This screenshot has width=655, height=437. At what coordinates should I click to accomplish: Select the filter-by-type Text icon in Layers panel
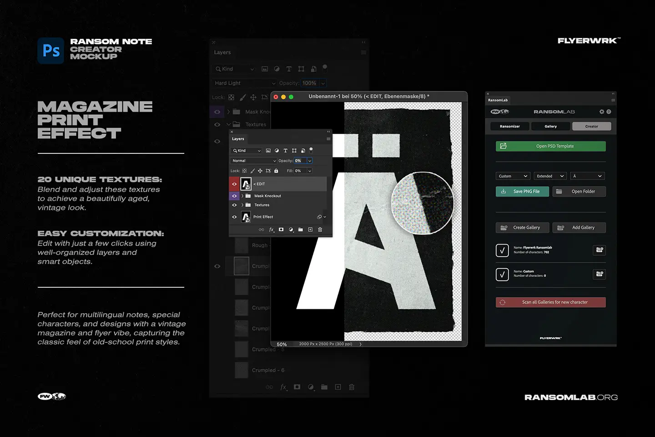tap(285, 150)
